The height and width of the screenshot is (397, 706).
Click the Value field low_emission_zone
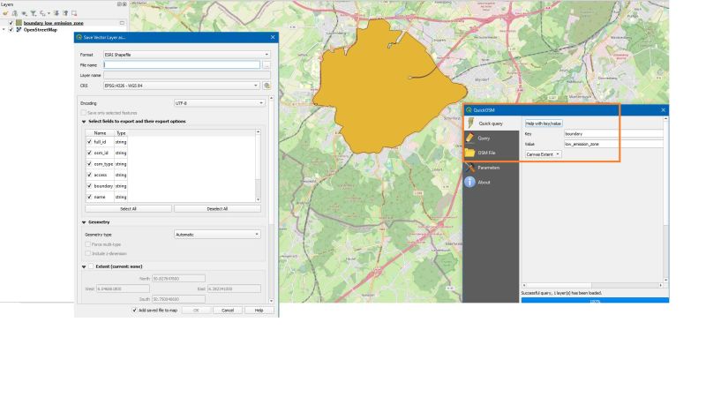click(613, 144)
